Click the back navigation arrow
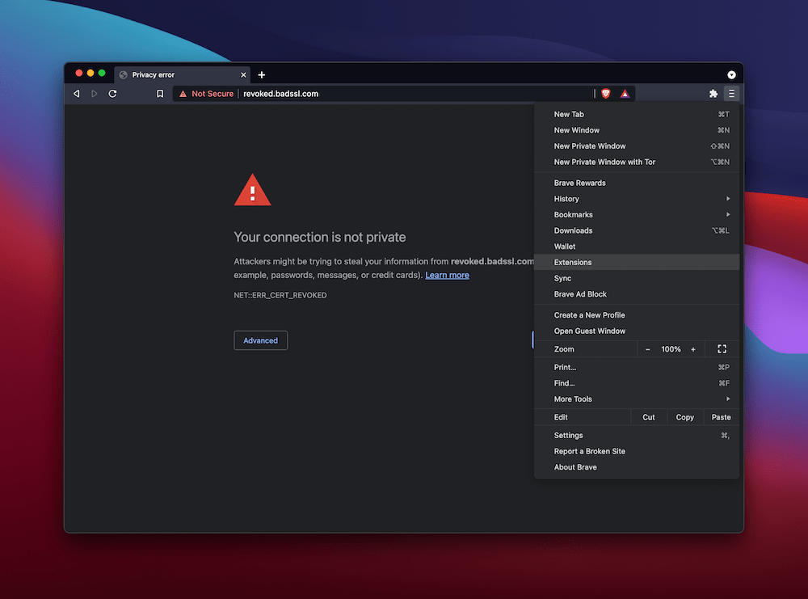This screenshot has height=599, width=808. 76,94
